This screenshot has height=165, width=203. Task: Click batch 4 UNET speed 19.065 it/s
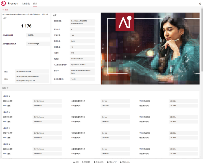(47, 154)
